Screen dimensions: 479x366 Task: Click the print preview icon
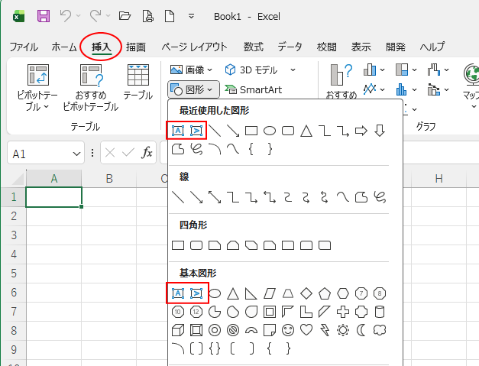tap(148, 16)
